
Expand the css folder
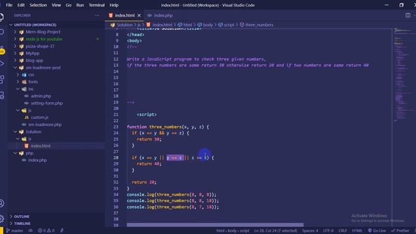[x=57, y=75]
